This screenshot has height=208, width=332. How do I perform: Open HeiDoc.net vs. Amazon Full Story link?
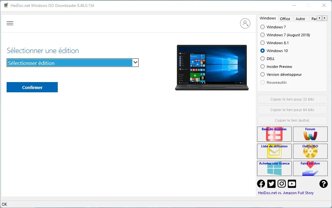tap(285, 193)
